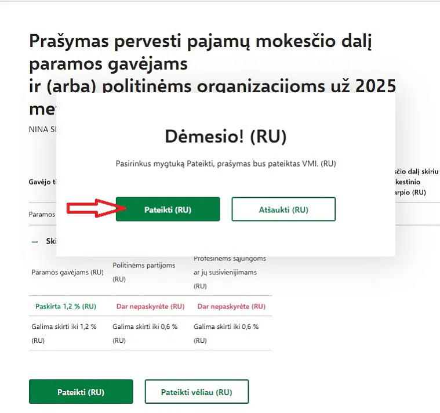Click Galima skirti iki 0,6 % under Profesinėms sąjungoms
Image resolution: width=440 pixels, height=413 pixels.
[226, 333]
